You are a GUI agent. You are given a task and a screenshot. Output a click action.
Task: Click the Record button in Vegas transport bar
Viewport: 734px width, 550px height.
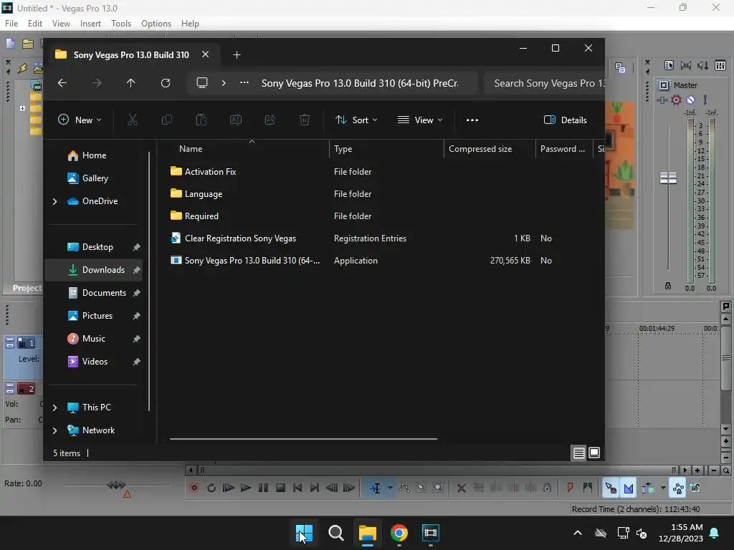194,488
